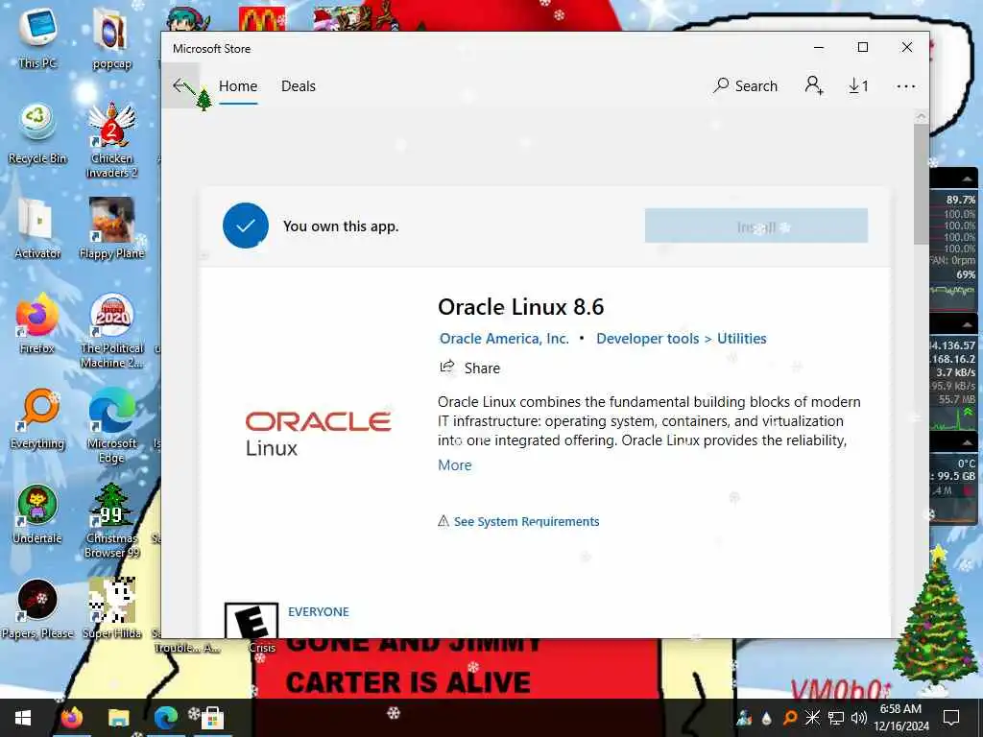Viewport: 983px width, 737px height.
Task: Open the Utilities subcategory link
Action: [x=742, y=339]
